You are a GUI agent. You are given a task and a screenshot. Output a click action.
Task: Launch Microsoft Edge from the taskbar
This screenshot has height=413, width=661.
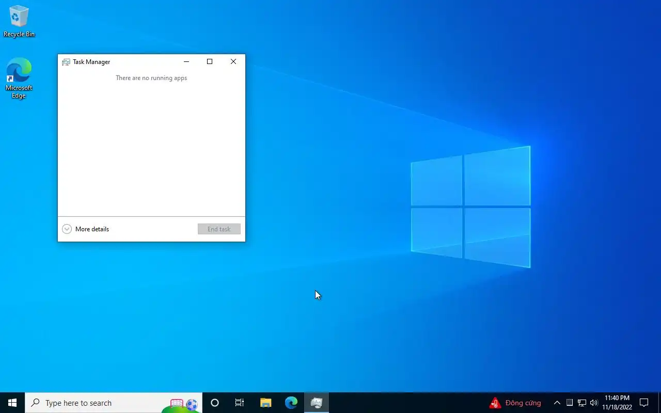(291, 403)
